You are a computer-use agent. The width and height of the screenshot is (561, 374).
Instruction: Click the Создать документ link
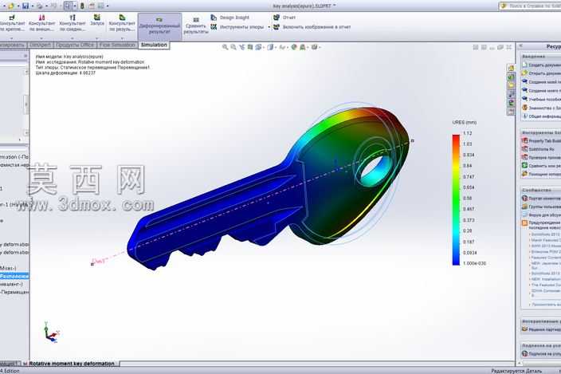541,65
